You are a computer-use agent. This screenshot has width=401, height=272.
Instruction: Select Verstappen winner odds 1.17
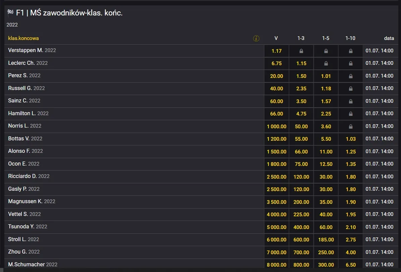[277, 51]
